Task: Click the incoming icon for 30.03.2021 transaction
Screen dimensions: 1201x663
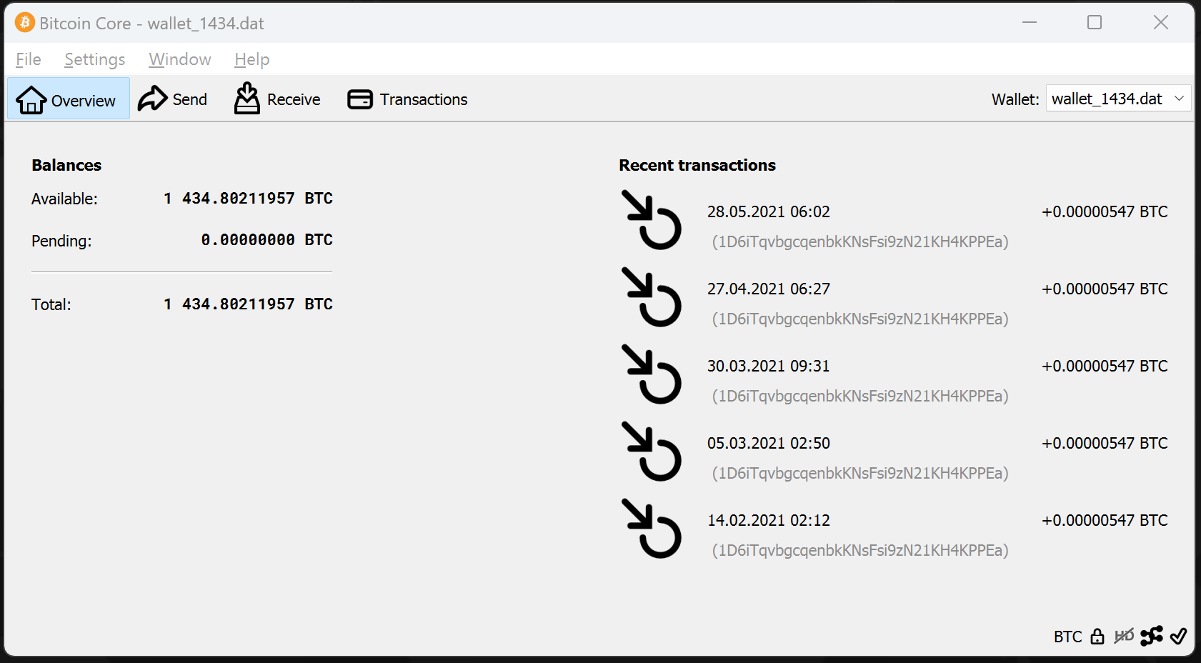Action: 651,374
